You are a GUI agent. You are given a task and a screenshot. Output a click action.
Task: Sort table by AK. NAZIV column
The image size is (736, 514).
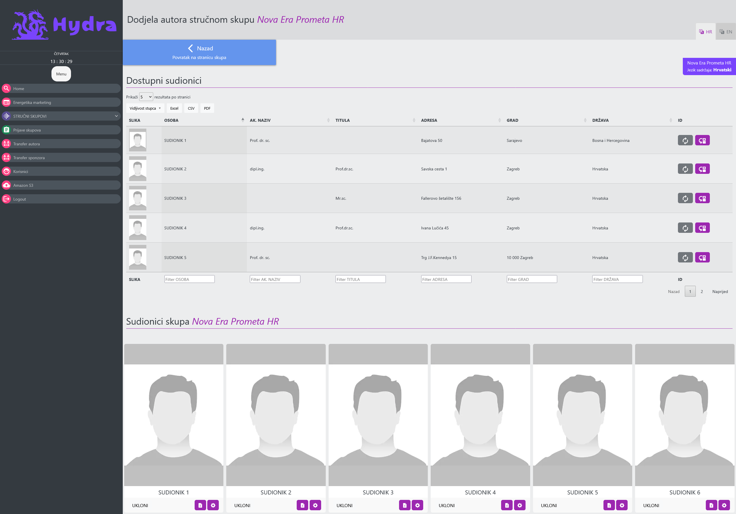click(x=290, y=120)
